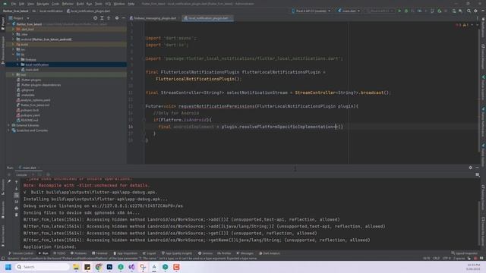Image resolution: width=486 pixels, height=273 pixels.
Task: Click wrench icon in Run panel
Action: point(9,181)
